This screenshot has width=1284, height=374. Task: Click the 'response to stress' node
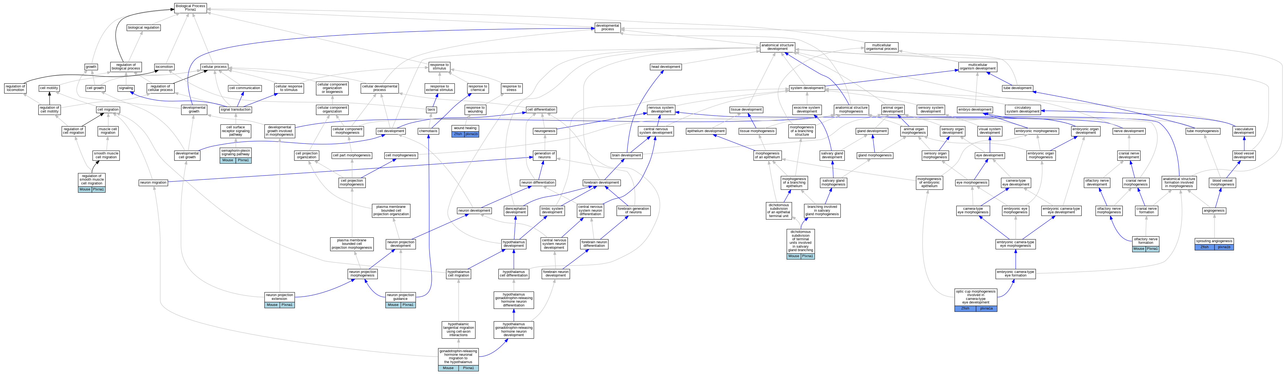tap(512, 88)
